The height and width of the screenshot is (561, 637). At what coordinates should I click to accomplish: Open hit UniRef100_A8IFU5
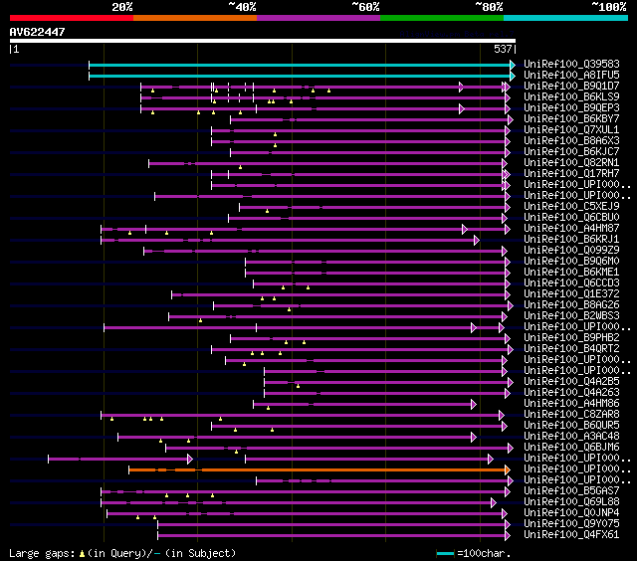click(x=571, y=75)
